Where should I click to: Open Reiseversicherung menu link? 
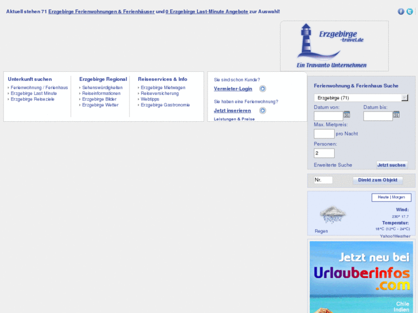point(160,93)
